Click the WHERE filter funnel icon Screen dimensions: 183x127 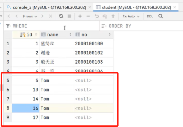(x=8, y=26)
